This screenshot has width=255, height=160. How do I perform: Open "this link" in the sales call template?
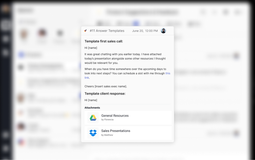click(168, 73)
